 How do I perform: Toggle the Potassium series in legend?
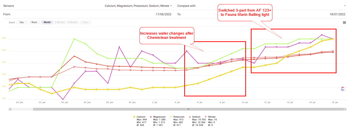(178, 117)
